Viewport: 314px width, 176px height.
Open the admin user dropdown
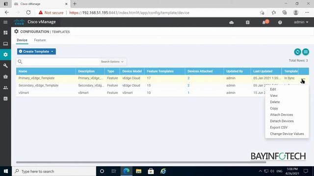(x=301, y=22)
